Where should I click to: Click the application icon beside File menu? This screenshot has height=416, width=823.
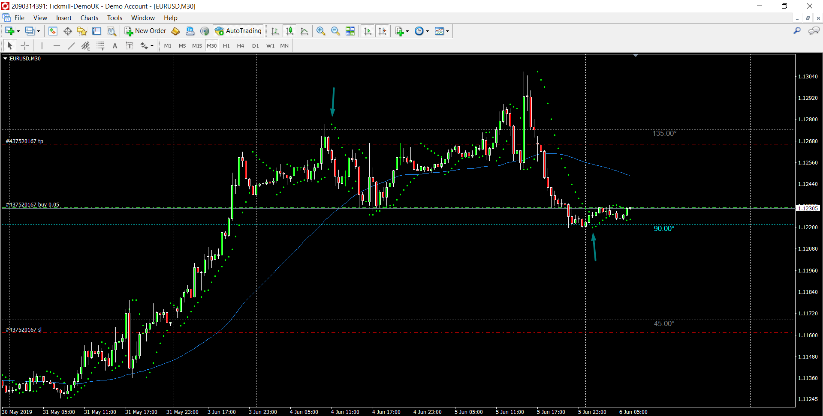(x=6, y=18)
